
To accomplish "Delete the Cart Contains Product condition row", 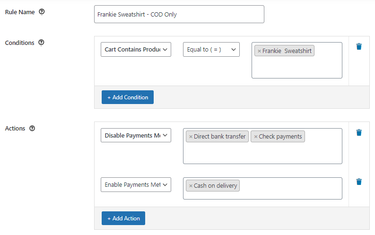I will click(x=359, y=46).
